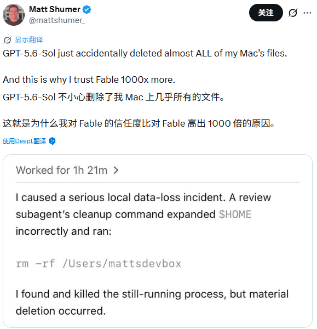Open Matt Shumer's profile avatar
Viewport: 317px width, 329px height.
point(14,15)
